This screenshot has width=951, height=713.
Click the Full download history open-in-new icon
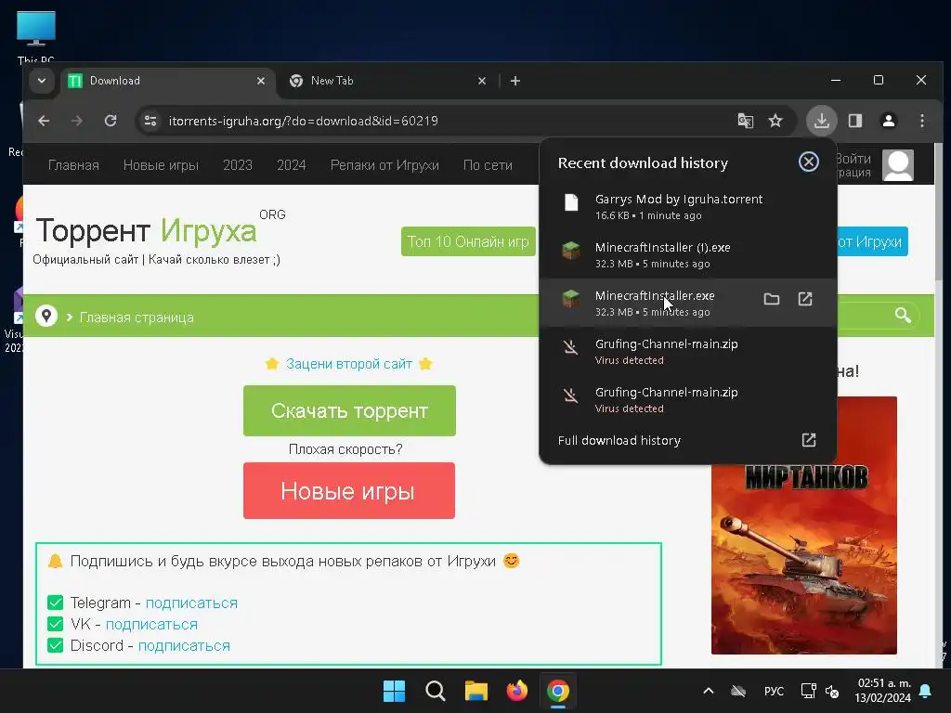[x=809, y=440]
